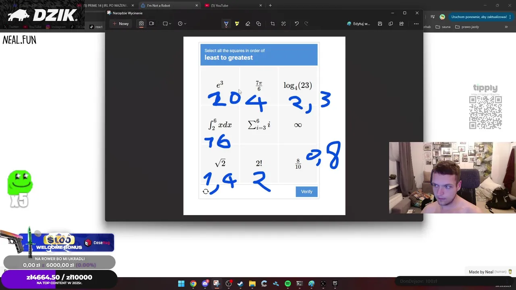Open the Windows Start menu
Image resolution: width=516 pixels, height=290 pixels.
(x=181, y=284)
